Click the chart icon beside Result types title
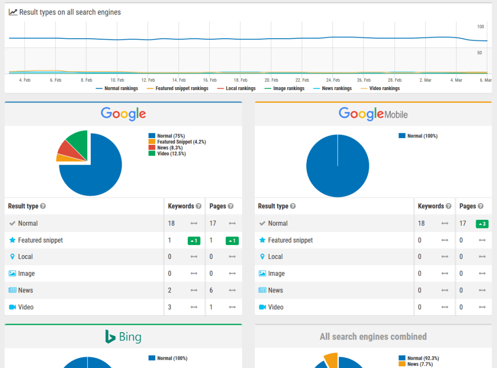Image resolution: width=497 pixels, height=368 pixels. 13,12
